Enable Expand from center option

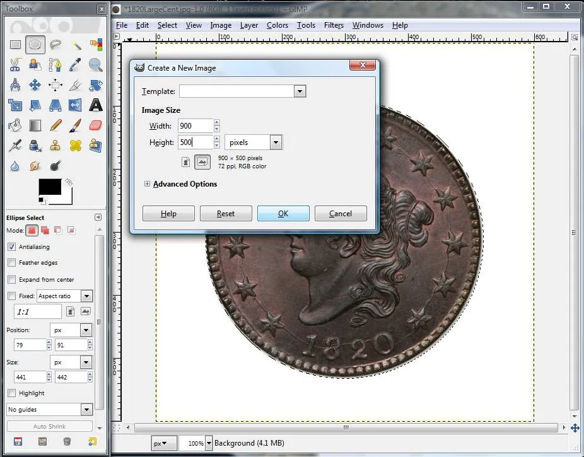[x=11, y=279]
